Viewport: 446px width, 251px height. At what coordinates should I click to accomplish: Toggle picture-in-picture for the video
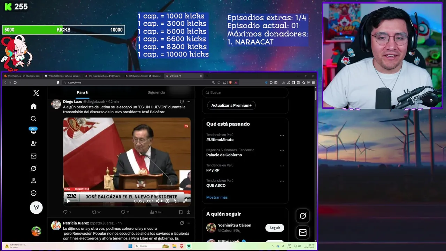click(176, 201)
